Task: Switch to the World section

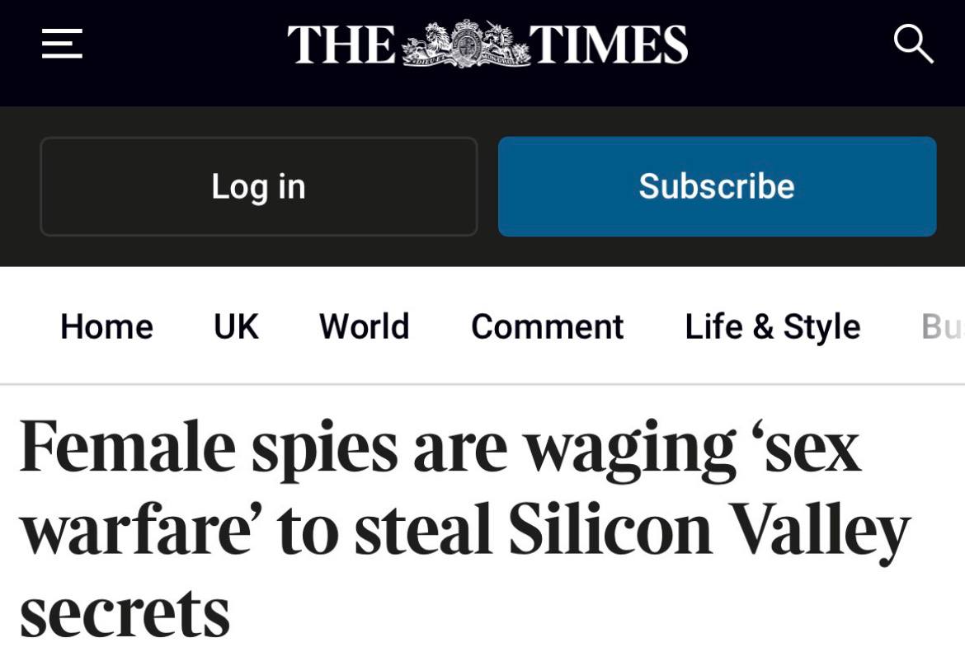Action: tap(364, 326)
